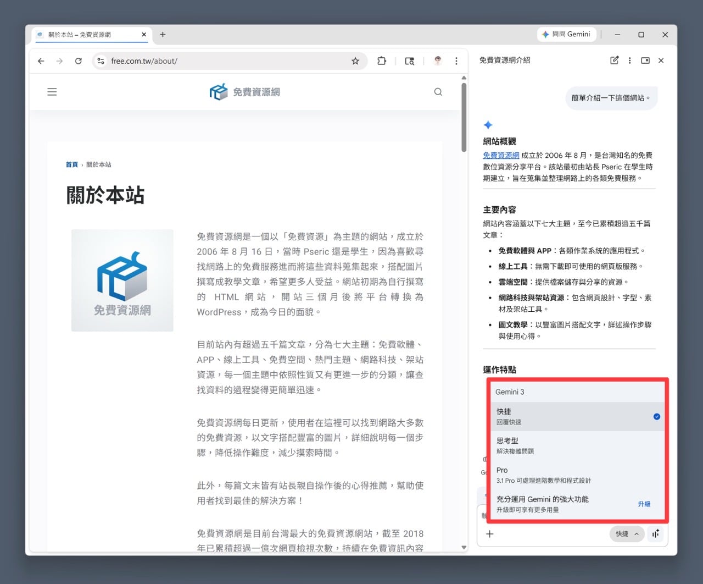703x584 pixels.
Task: Open Gemini panel more options menu
Action: coord(629,60)
